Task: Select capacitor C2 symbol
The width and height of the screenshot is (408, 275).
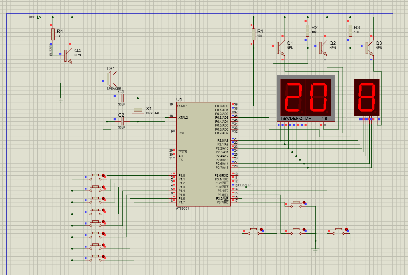Action: (122, 121)
